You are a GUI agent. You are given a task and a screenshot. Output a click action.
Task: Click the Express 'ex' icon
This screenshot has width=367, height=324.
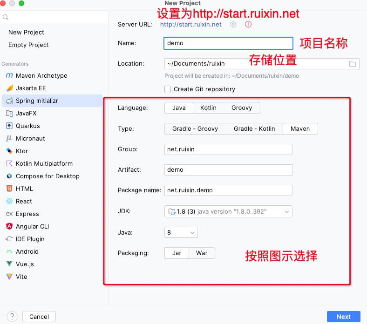click(9, 214)
